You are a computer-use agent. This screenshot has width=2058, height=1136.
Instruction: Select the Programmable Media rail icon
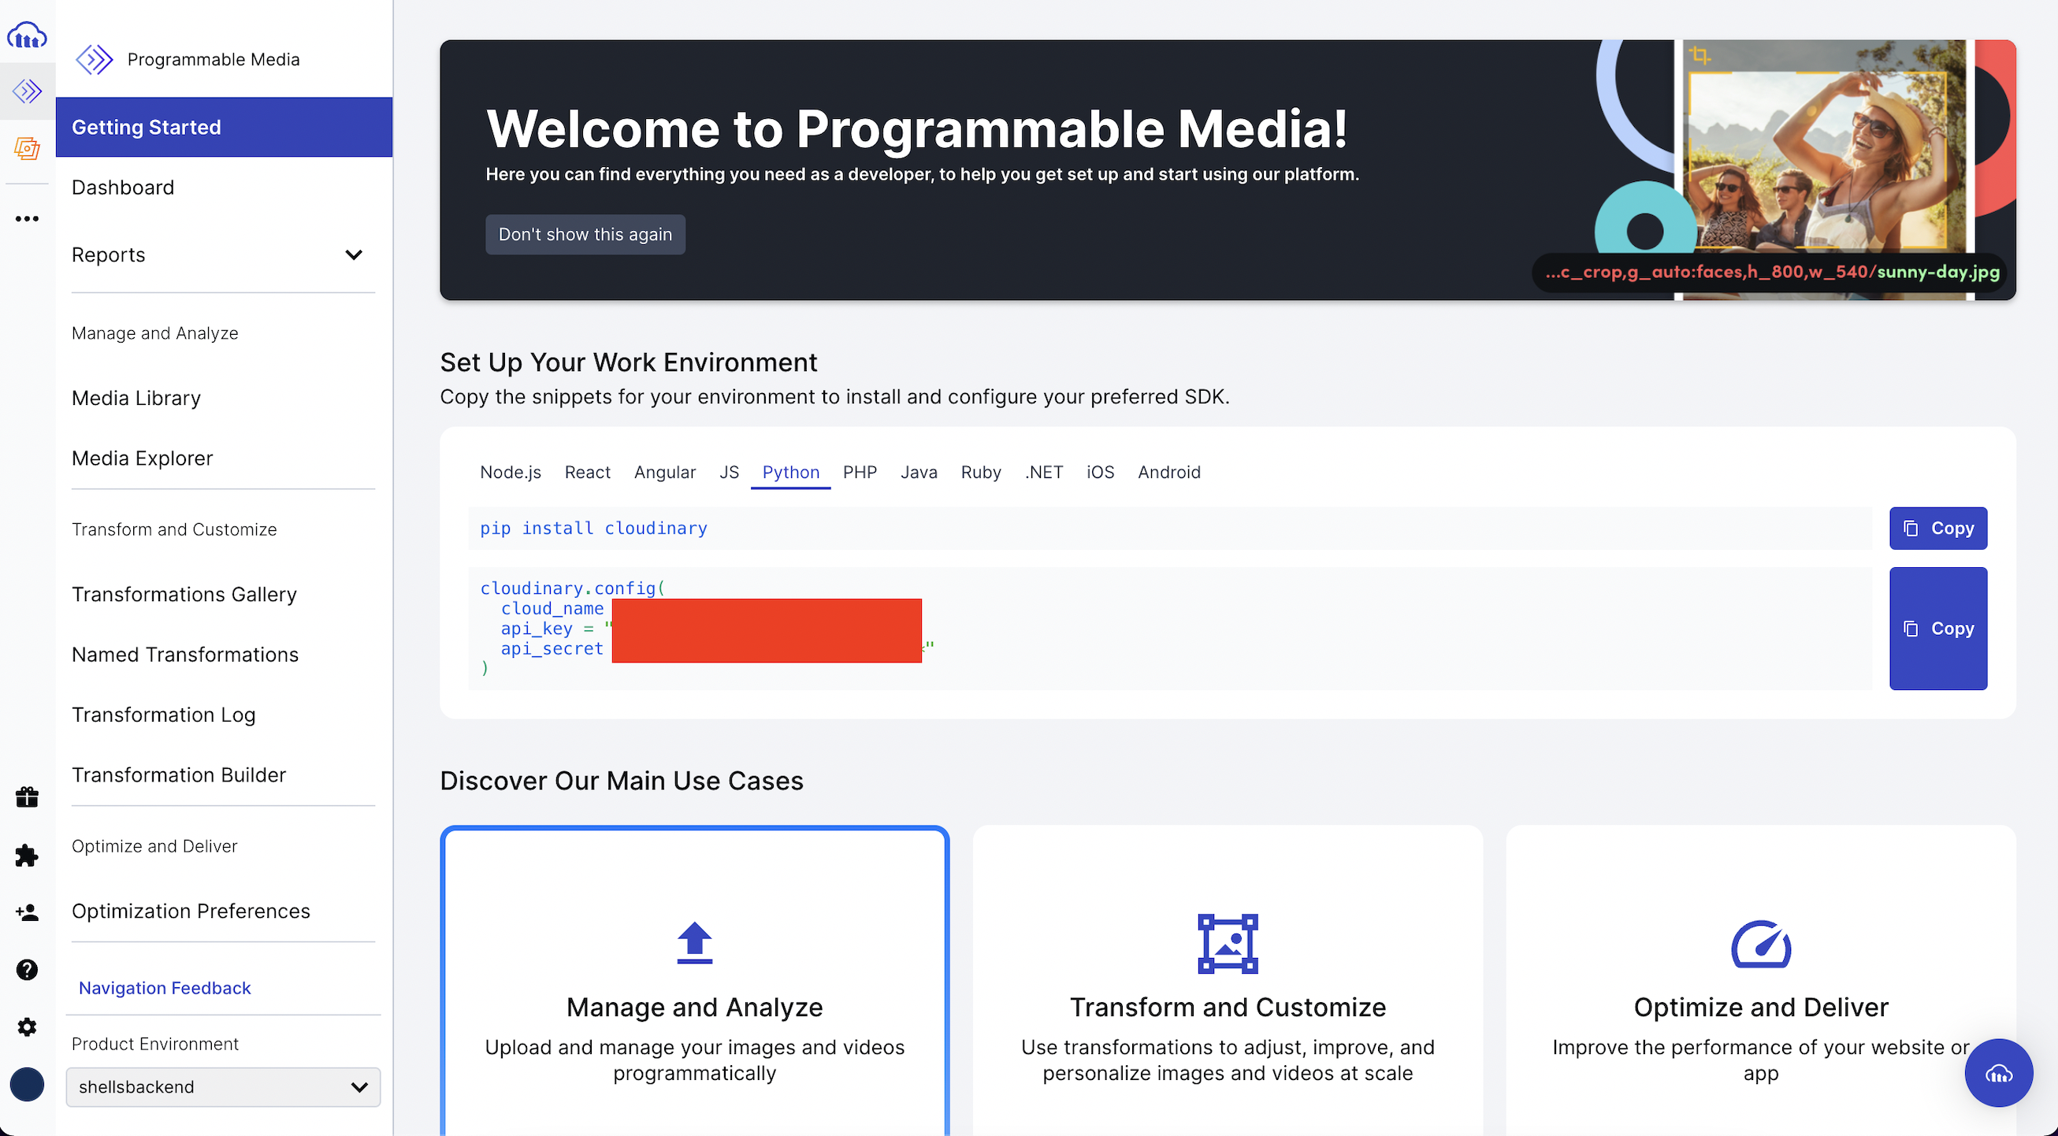click(27, 91)
